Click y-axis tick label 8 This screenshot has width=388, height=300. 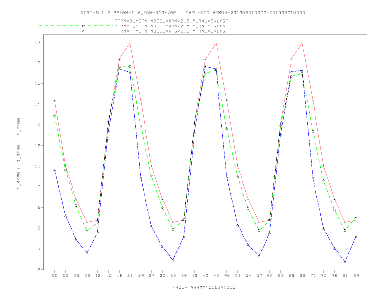[x=39, y=228]
